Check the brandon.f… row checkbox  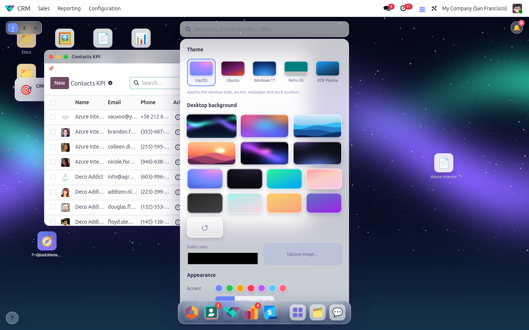[53, 132]
